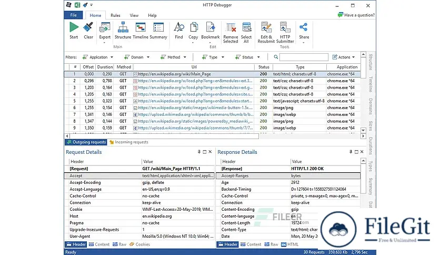
Task: Select the wikimedia-button image request URL
Action: pyautogui.click(x=195, y=107)
